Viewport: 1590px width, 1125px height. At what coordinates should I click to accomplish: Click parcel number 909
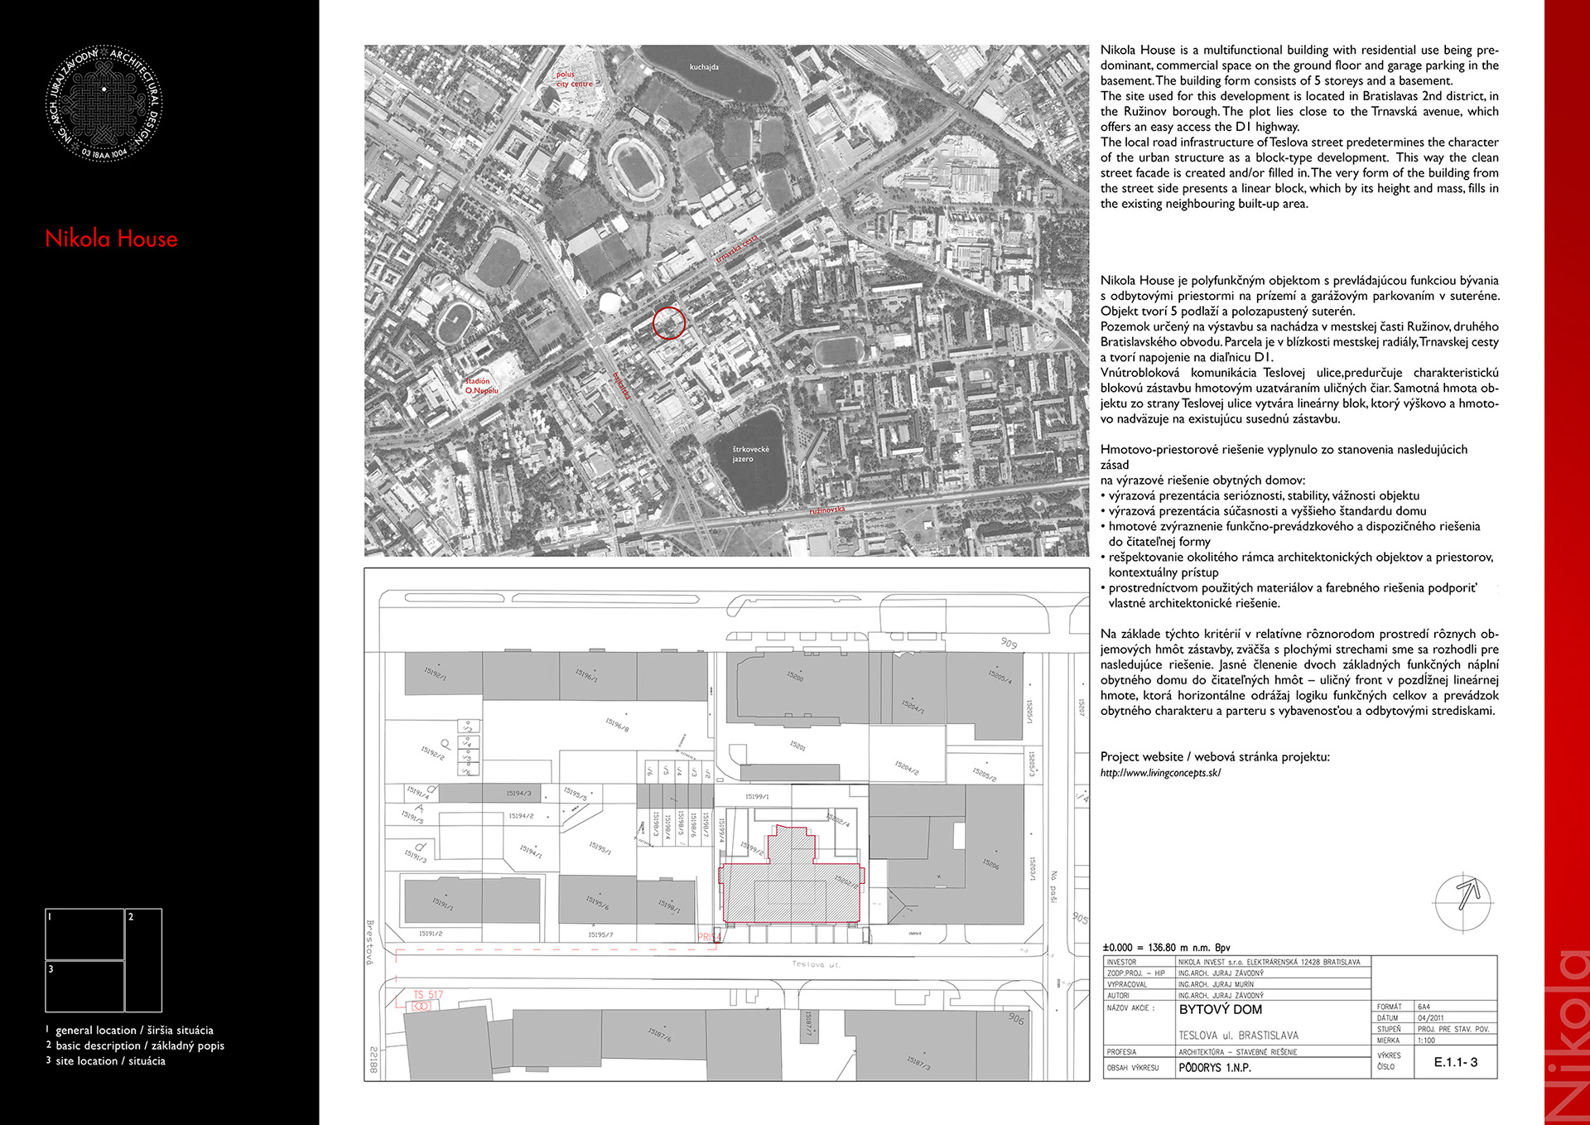pyautogui.click(x=1009, y=643)
